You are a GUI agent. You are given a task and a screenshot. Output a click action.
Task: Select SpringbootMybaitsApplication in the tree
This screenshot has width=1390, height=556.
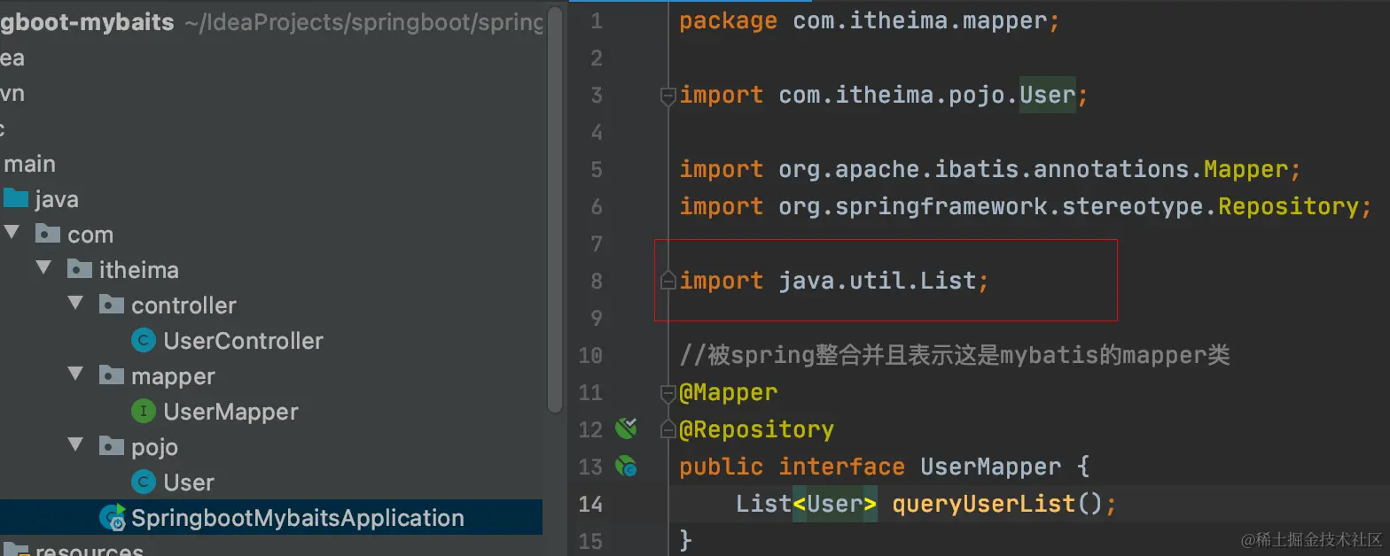click(x=297, y=518)
